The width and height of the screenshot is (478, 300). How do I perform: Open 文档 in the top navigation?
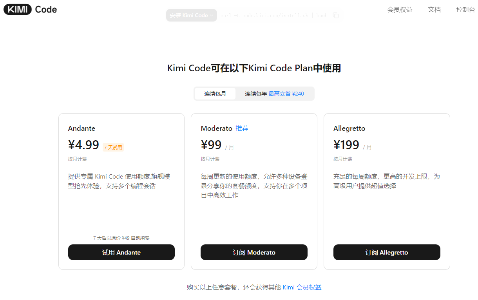(434, 10)
